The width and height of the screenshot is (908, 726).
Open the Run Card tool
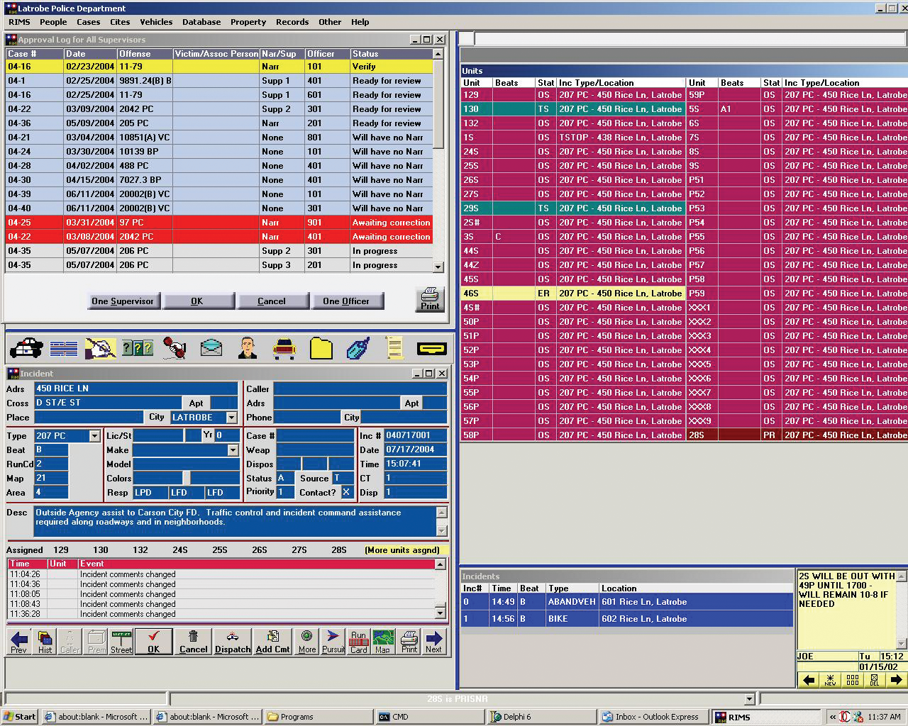pos(358,642)
